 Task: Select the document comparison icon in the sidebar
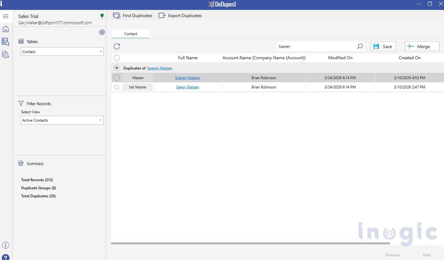pos(5,54)
